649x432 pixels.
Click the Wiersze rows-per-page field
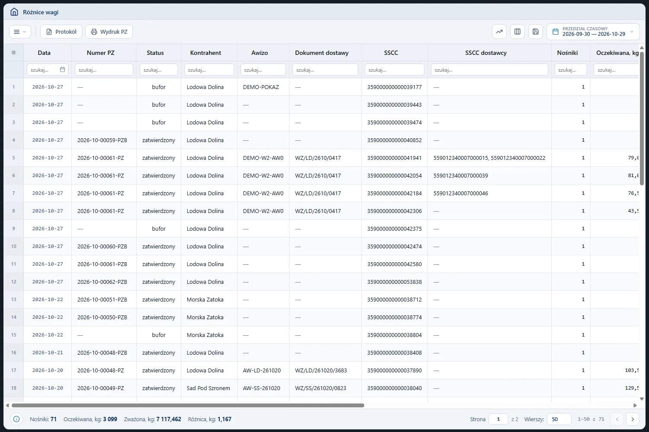559,419
